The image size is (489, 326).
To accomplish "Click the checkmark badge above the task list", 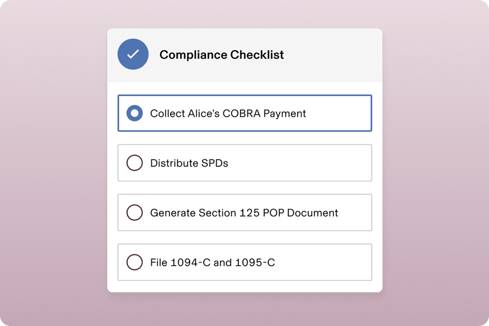I will [x=132, y=54].
